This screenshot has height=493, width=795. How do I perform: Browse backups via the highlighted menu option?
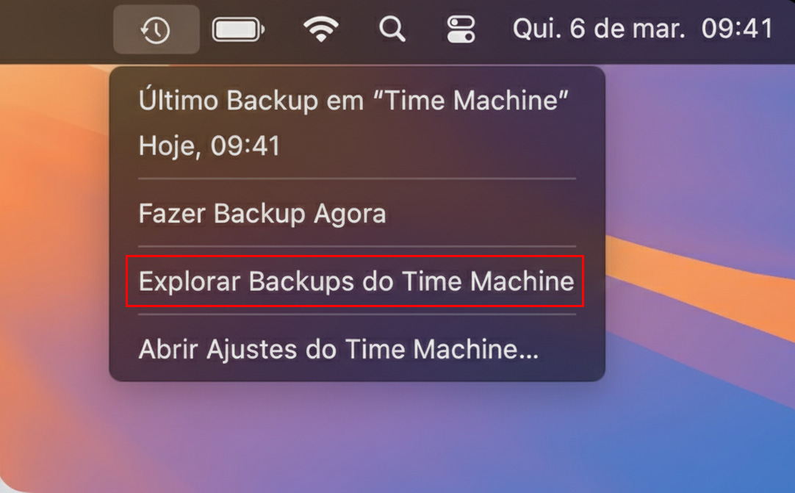pyautogui.click(x=355, y=281)
